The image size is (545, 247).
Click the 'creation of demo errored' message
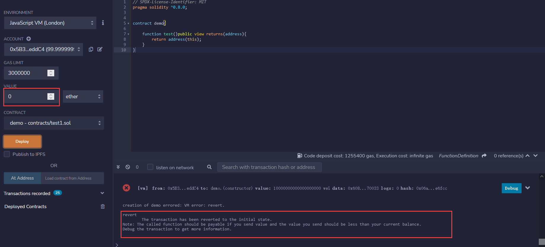173,205
